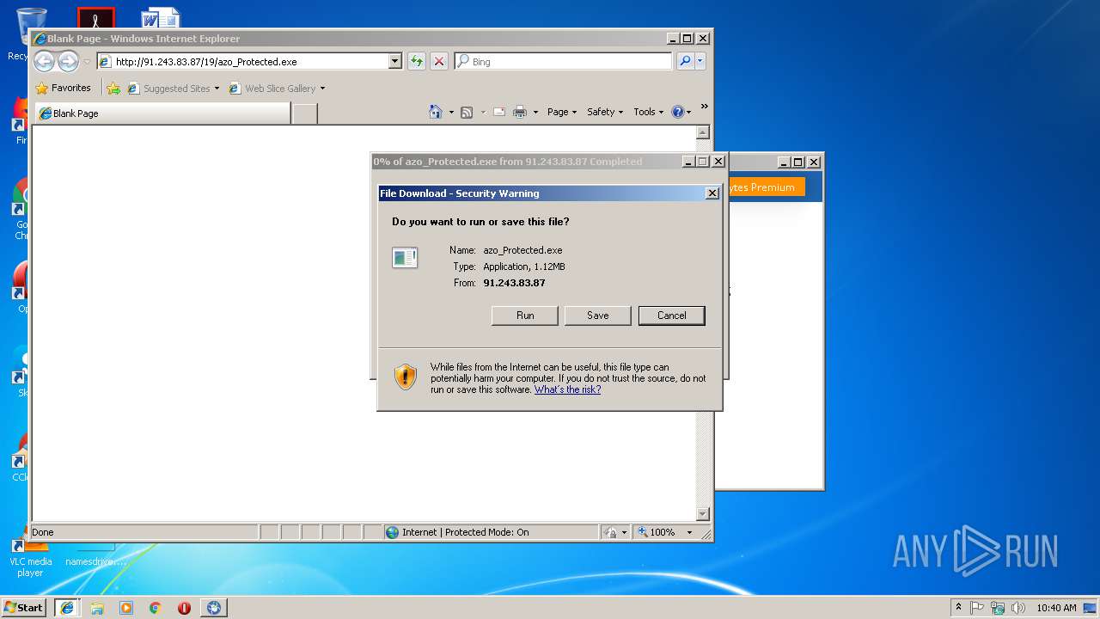The height and width of the screenshot is (619, 1100).
Task: Open a new tab in Internet Explorer
Action: [304, 113]
